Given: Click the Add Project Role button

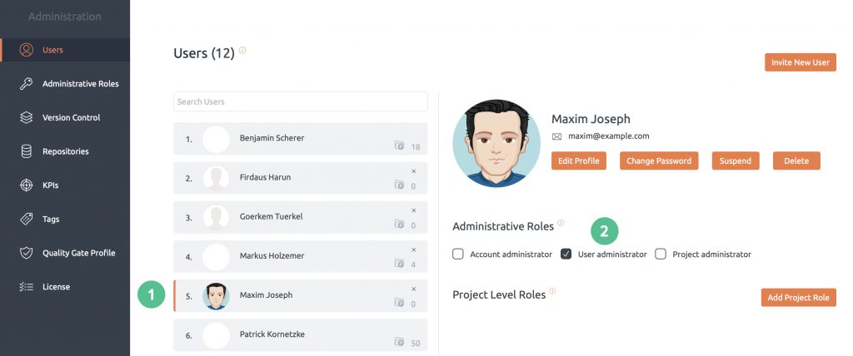Looking at the screenshot, I should click(x=798, y=297).
